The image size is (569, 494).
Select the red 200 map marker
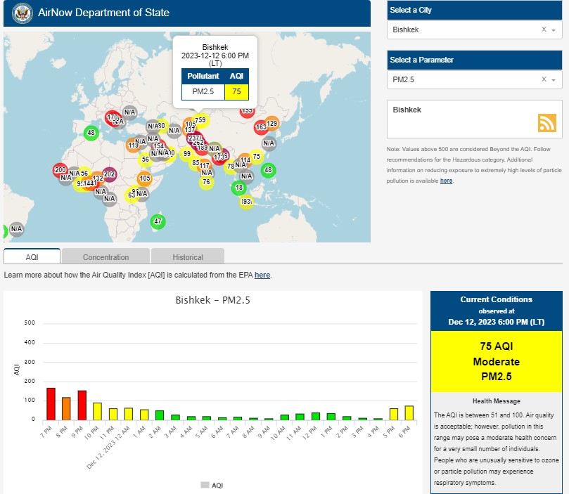pyautogui.click(x=60, y=170)
